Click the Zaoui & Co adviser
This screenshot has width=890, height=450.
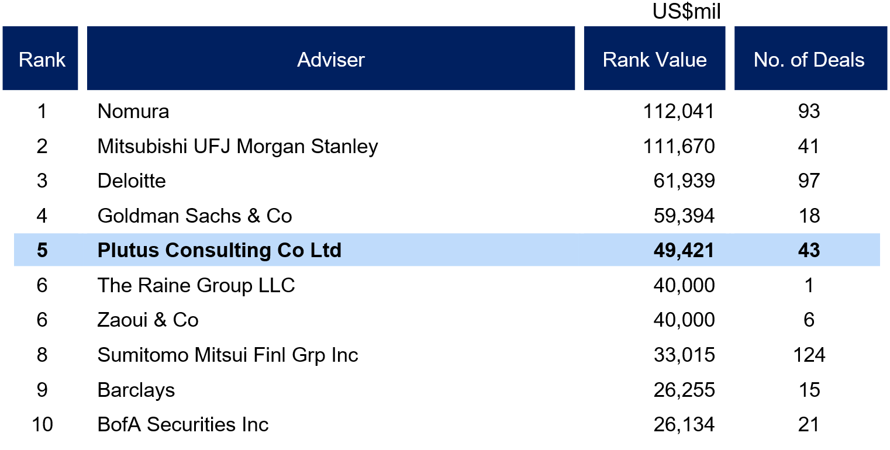(x=148, y=320)
